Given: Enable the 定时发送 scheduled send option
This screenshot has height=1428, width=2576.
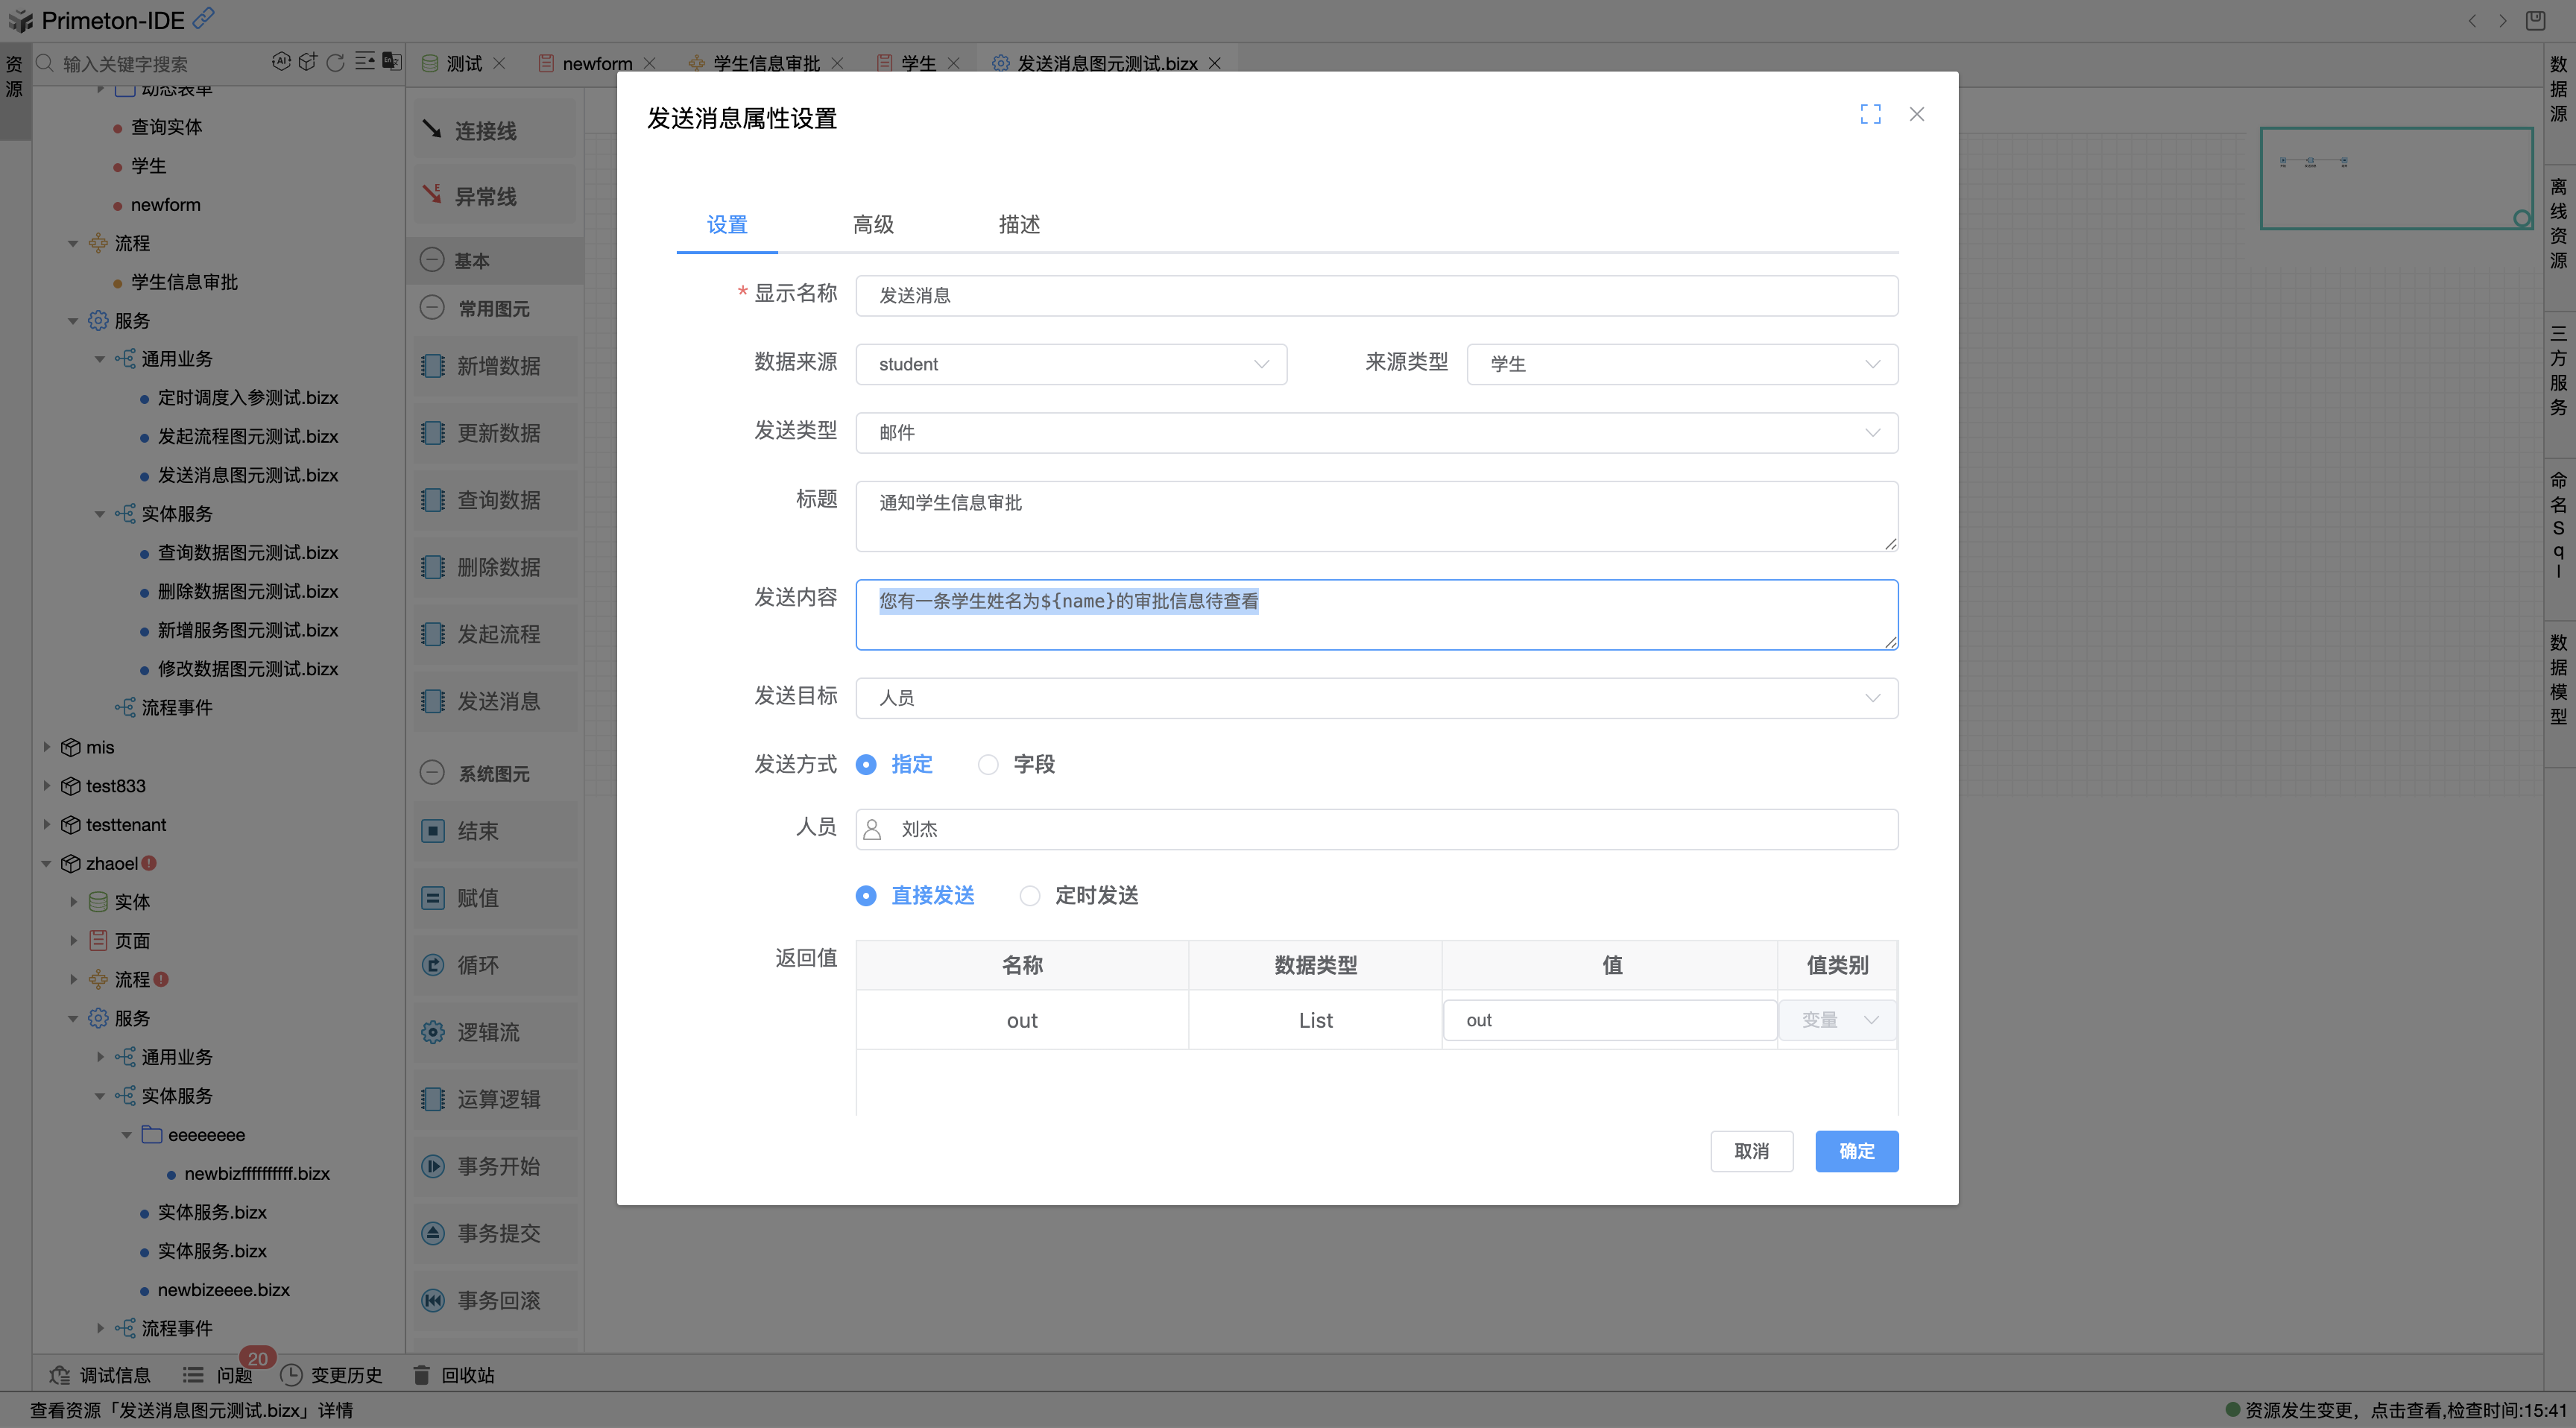Looking at the screenshot, I should [x=1030, y=895].
